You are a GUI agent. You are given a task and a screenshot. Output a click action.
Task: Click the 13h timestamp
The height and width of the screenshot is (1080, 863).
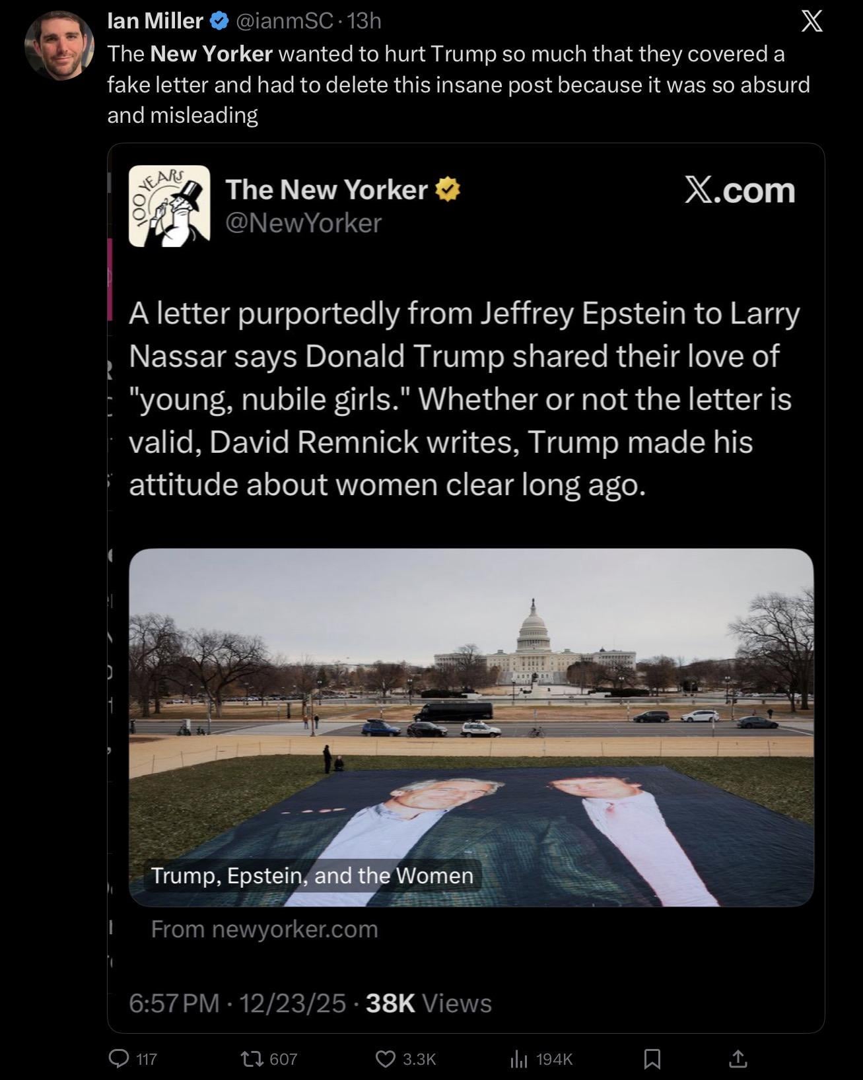coord(364,21)
